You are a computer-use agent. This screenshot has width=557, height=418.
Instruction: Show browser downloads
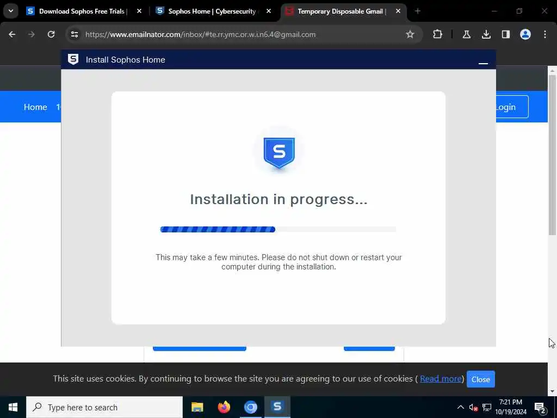pos(486,34)
